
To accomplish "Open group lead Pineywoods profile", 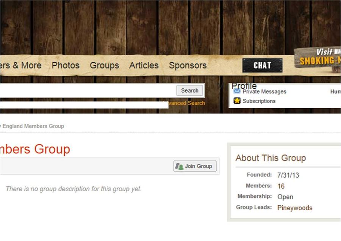I will [295, 208].
